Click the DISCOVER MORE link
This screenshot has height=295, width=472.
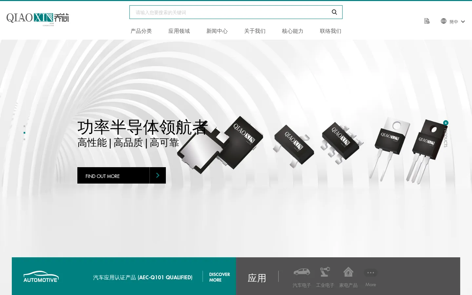point(220,277)
